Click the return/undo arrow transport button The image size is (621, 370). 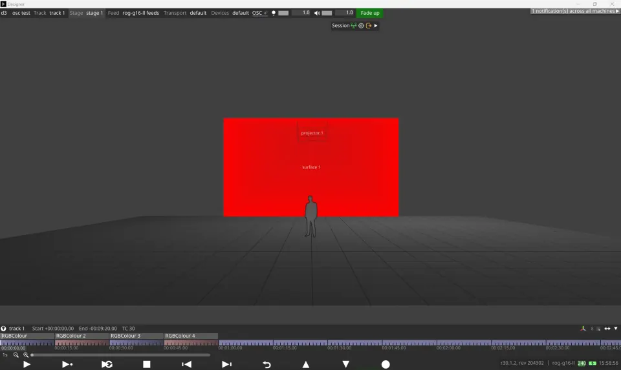pyautogui.click(x=267, y=364)
